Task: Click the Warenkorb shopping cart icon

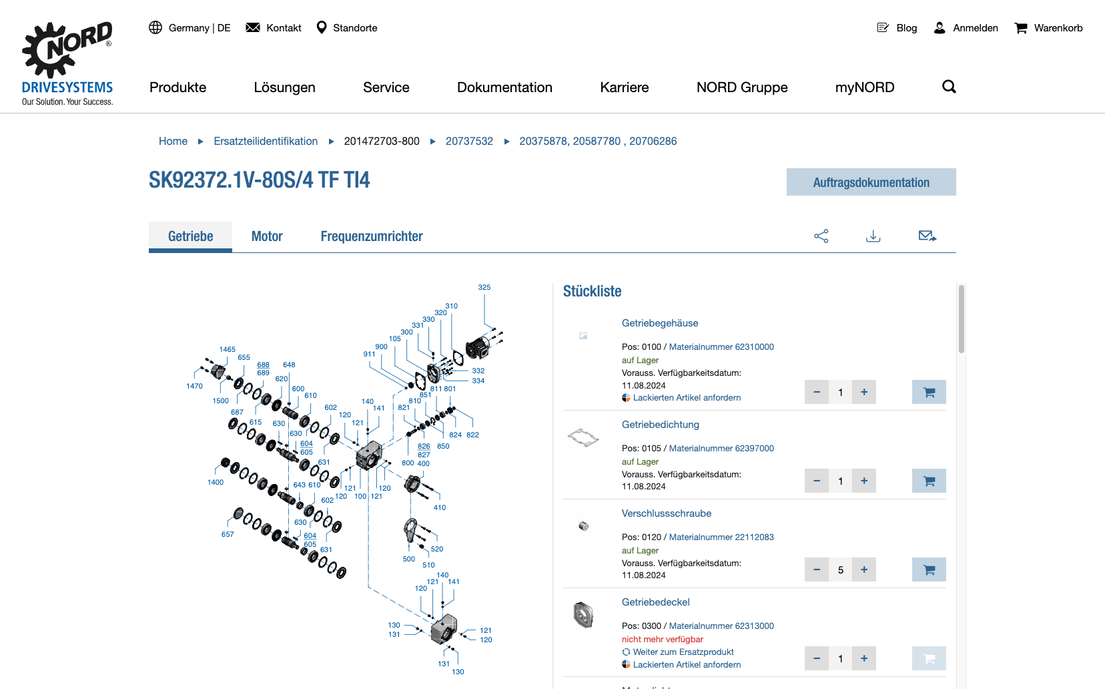Action: pyautogui.click(x=1021, y=28)
